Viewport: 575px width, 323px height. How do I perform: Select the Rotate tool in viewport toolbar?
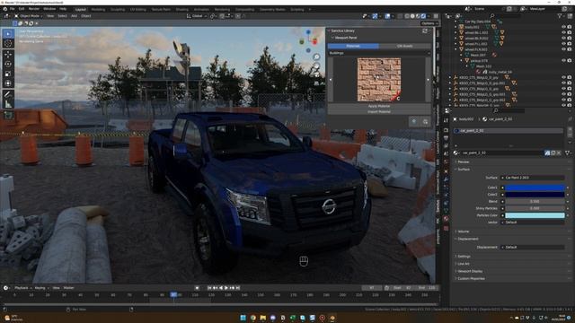[8, 64]
